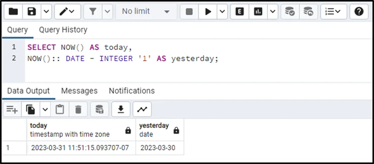The width and height of the screenshot is (374, 164).
Task: Open the Notifications tab
Action: point(132,91)
